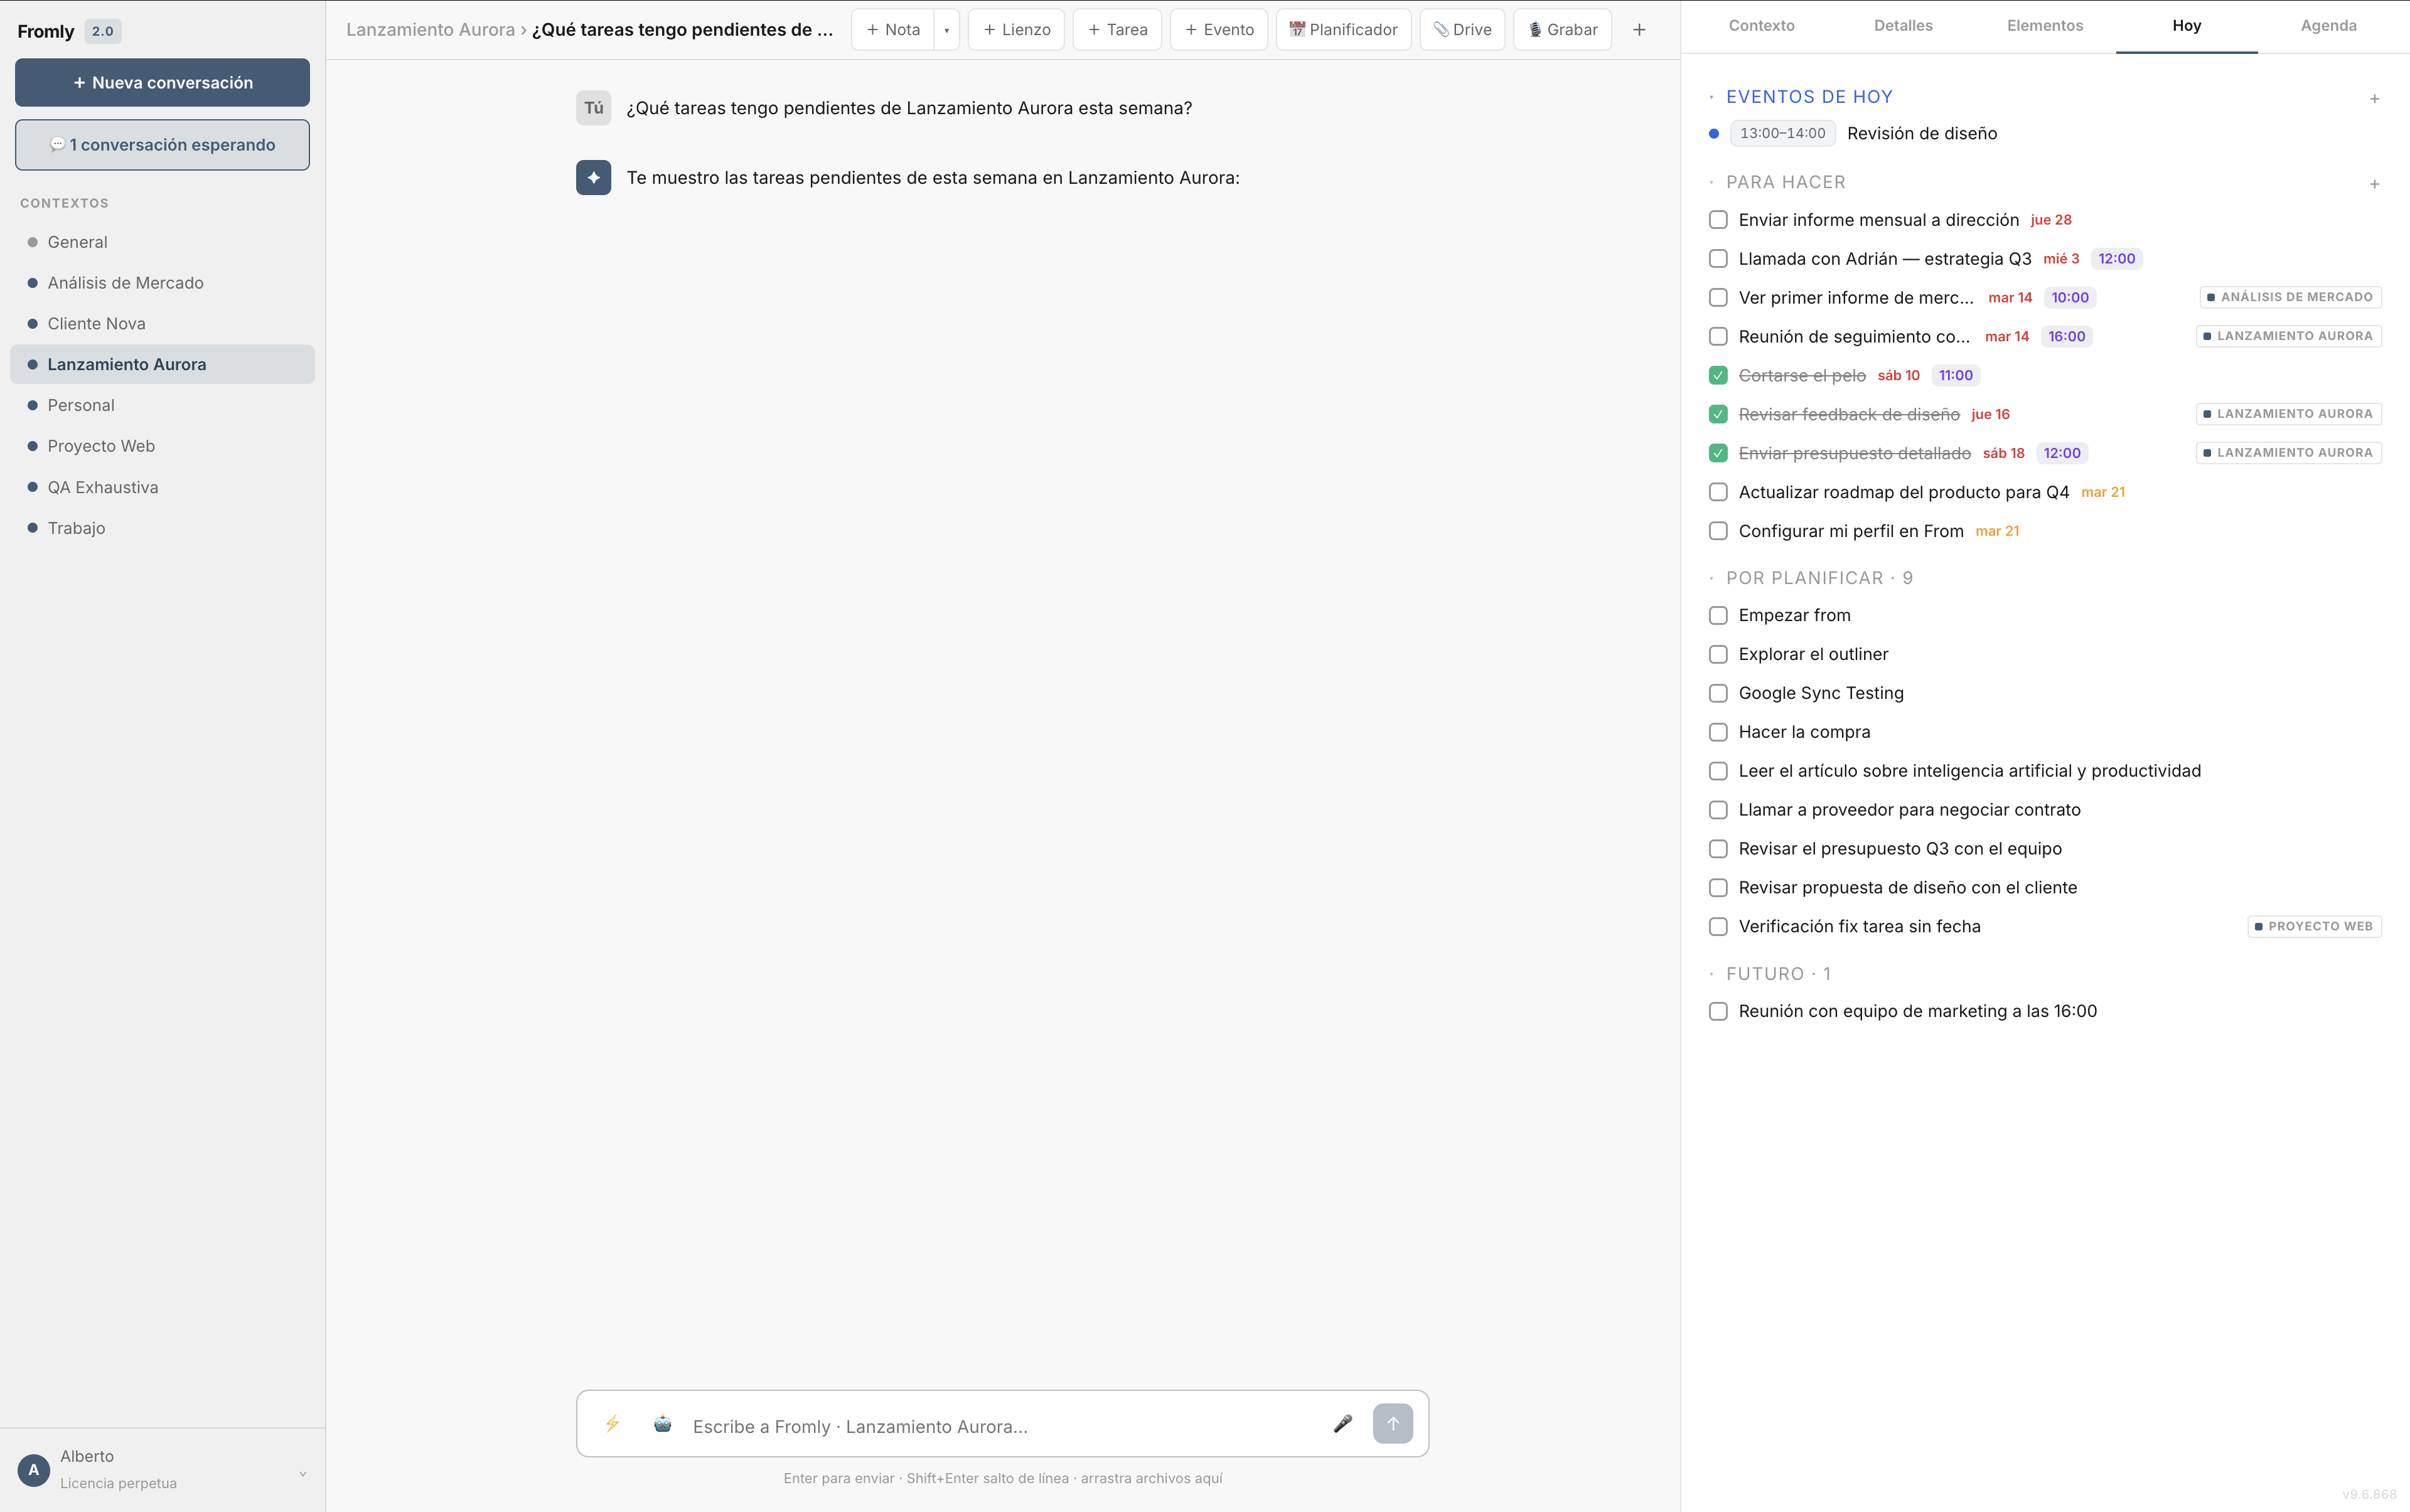
Task: Expand the Alberto account menu chevron
Action: pos(302,1473)
